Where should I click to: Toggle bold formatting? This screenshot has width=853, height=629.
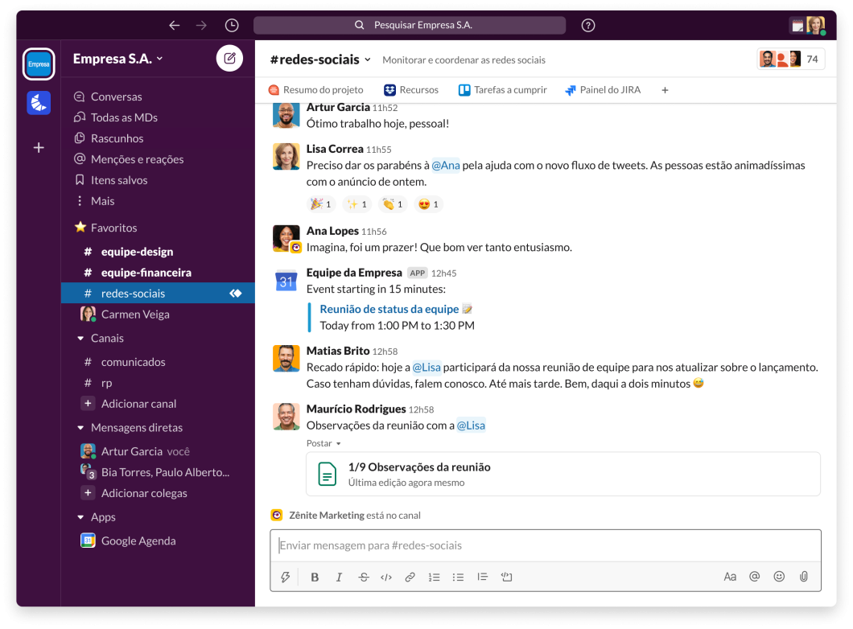[315, 577]
